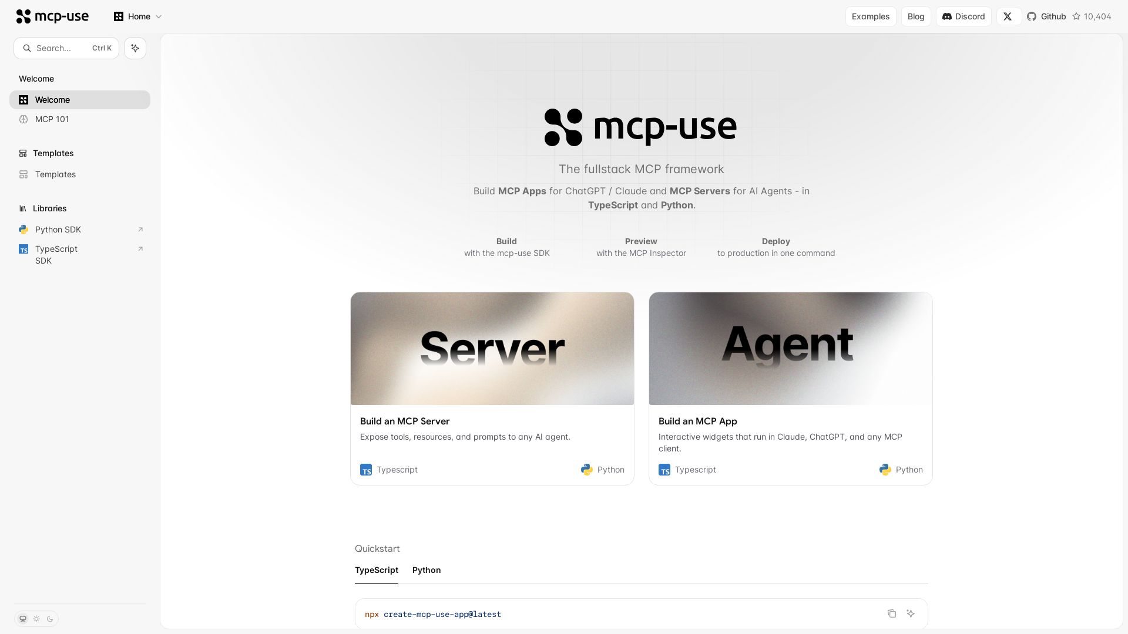Choose Python in MCP Server card
This screenshot has height=634, width=1128.
point(603,470)
